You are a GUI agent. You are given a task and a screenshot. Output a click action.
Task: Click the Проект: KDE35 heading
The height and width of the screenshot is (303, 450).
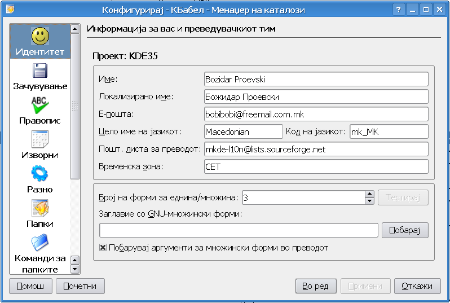point(125,56)
